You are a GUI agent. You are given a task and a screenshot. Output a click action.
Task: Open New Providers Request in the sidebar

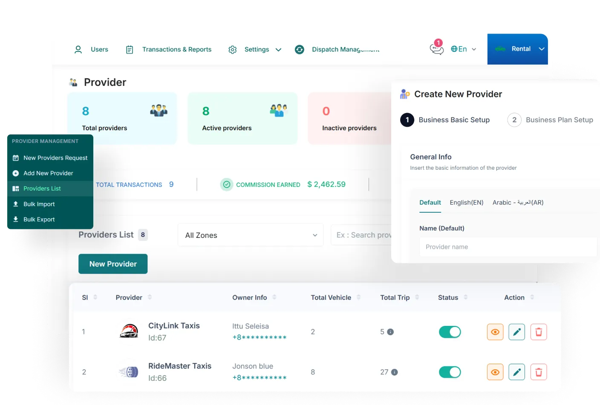(55, 158)
